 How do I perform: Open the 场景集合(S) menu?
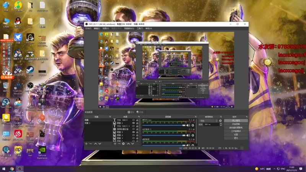pos(129,28)
